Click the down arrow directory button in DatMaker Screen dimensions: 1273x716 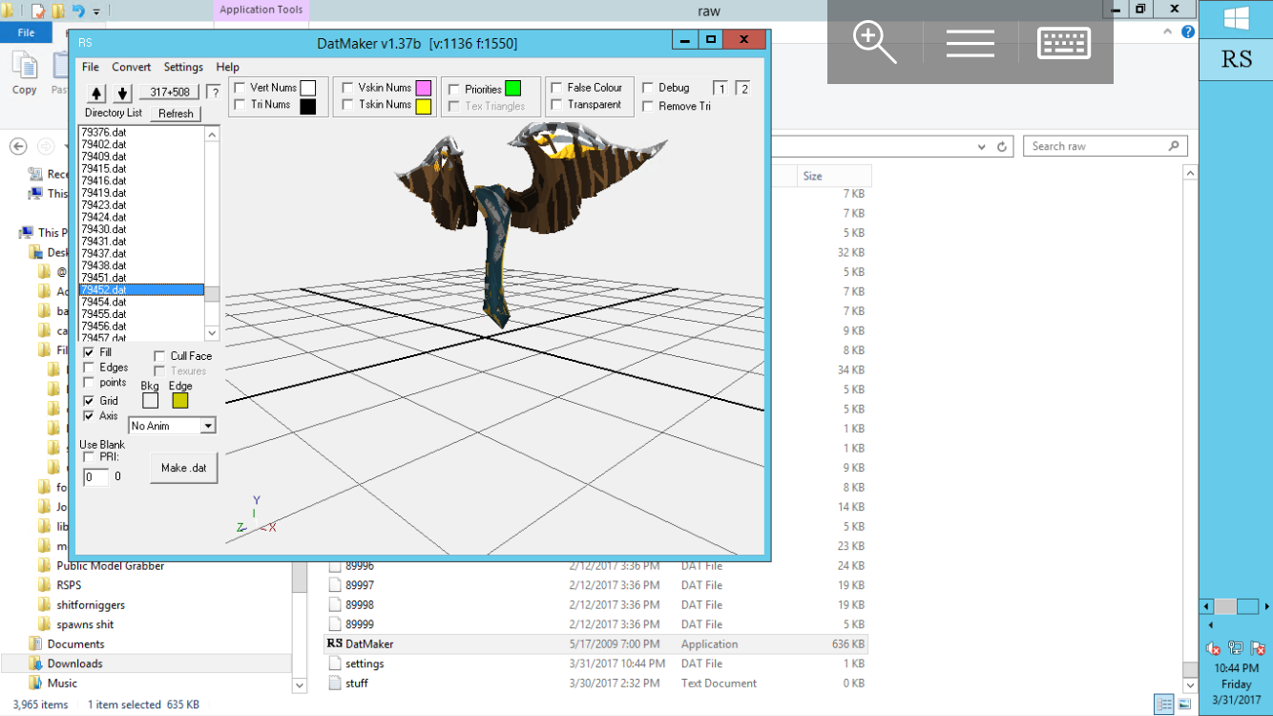[122, 93]
